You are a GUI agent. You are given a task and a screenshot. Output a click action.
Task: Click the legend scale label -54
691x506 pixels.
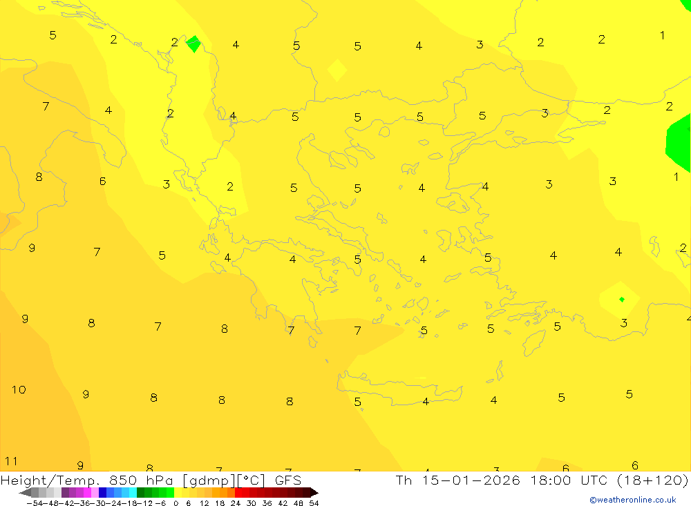pos(35,503)
